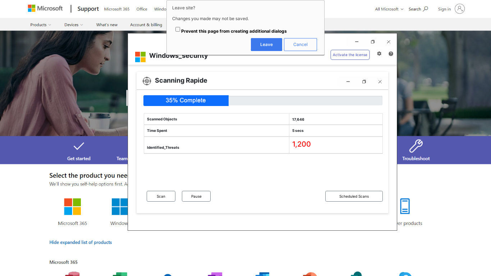
Task: Minimize the Windows_security window
Action: point(357,42)
